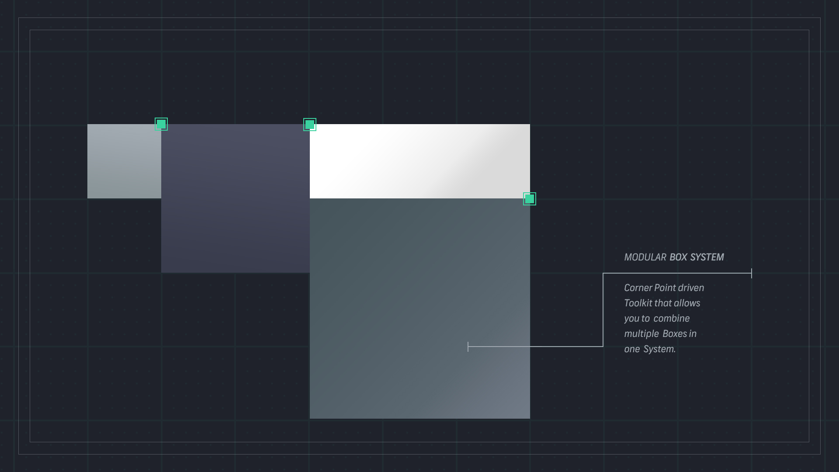Click the large slate-teal box
Viewport: 839px width, 472px height.
tap(420, 309)
